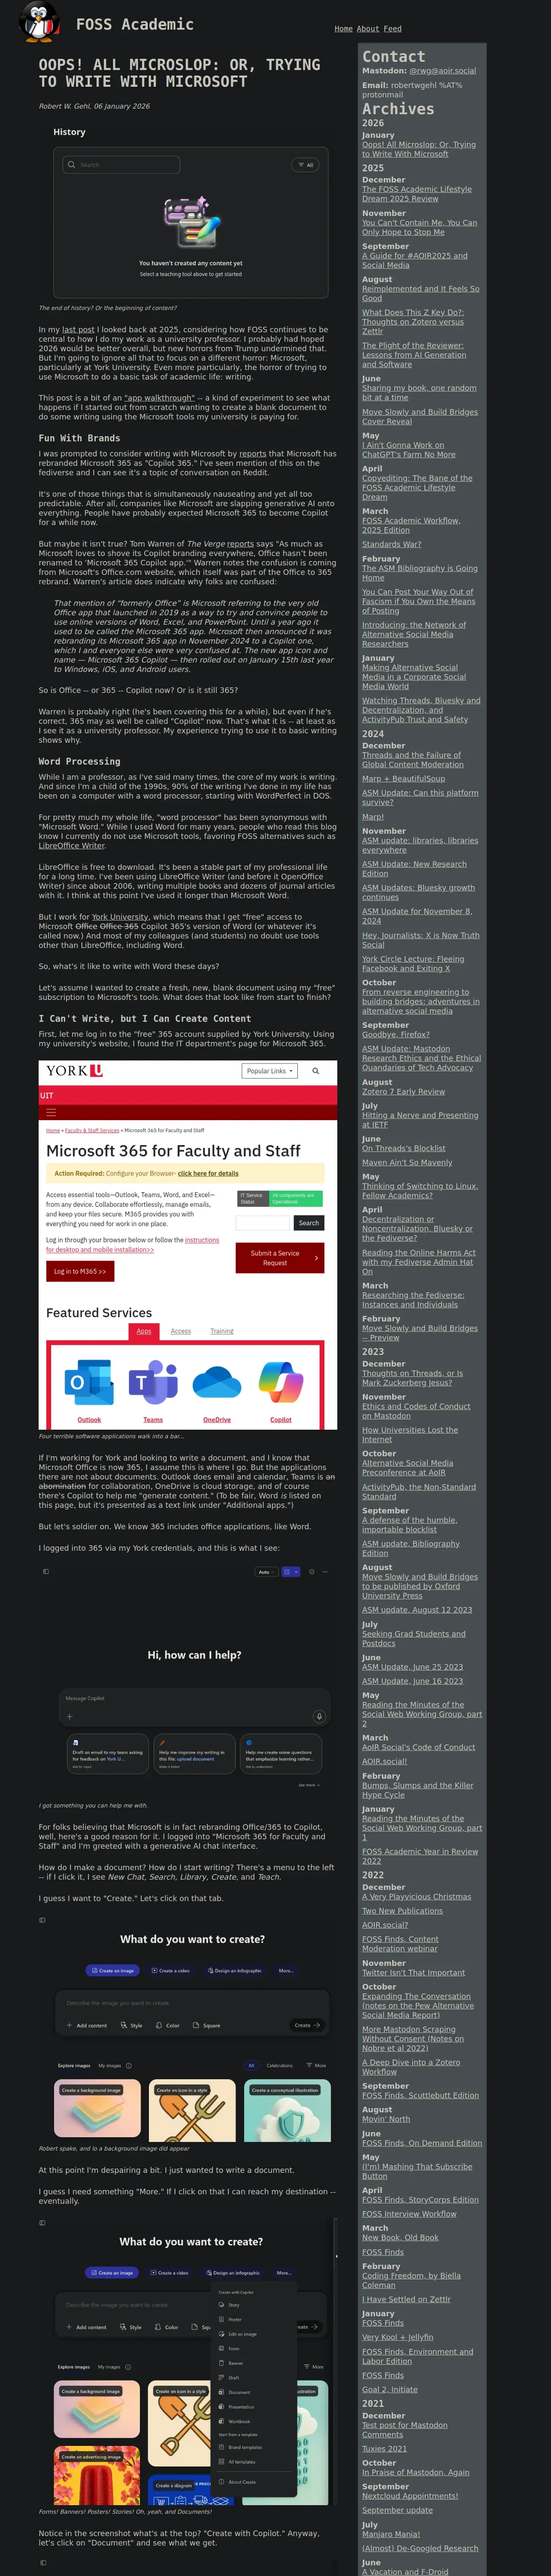The width and height of the screenshot is (551, 2576).
Task: Go to the Home navigation link
Action: point(343,29)
